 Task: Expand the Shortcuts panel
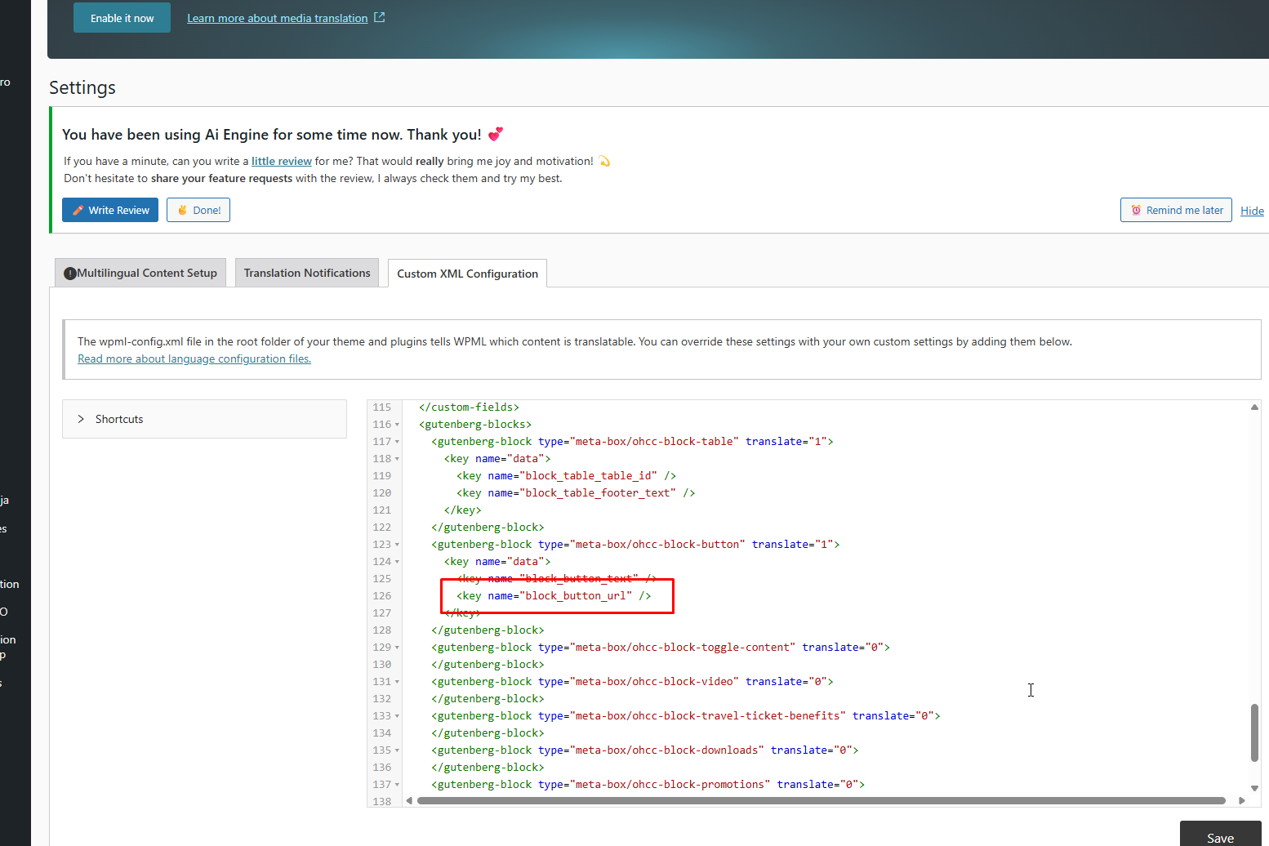(81, 419)
